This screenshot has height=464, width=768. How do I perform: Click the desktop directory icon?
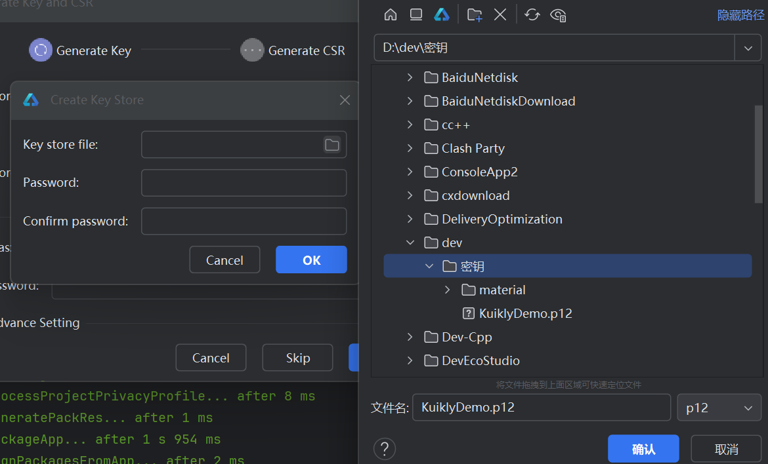pos(416,14)
